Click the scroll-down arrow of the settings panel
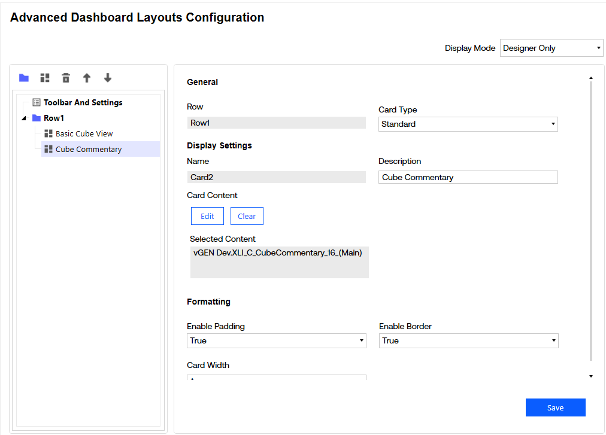This screenshot has width=606, height=435. click(591, 376)
